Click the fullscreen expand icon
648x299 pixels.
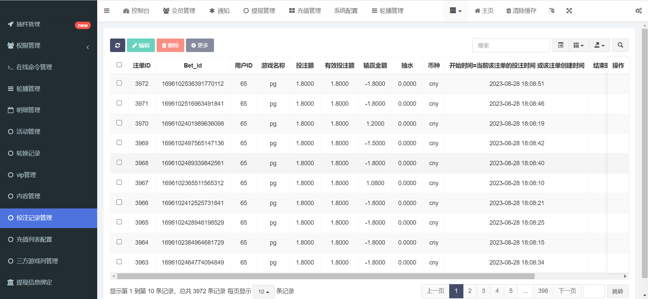[569, 11]
